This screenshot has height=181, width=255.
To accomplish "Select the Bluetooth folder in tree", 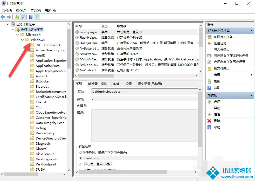I will 43,87.
